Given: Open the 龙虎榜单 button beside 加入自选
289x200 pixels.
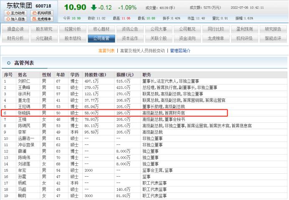Looking at the screenshot, I should click(42, 19).
